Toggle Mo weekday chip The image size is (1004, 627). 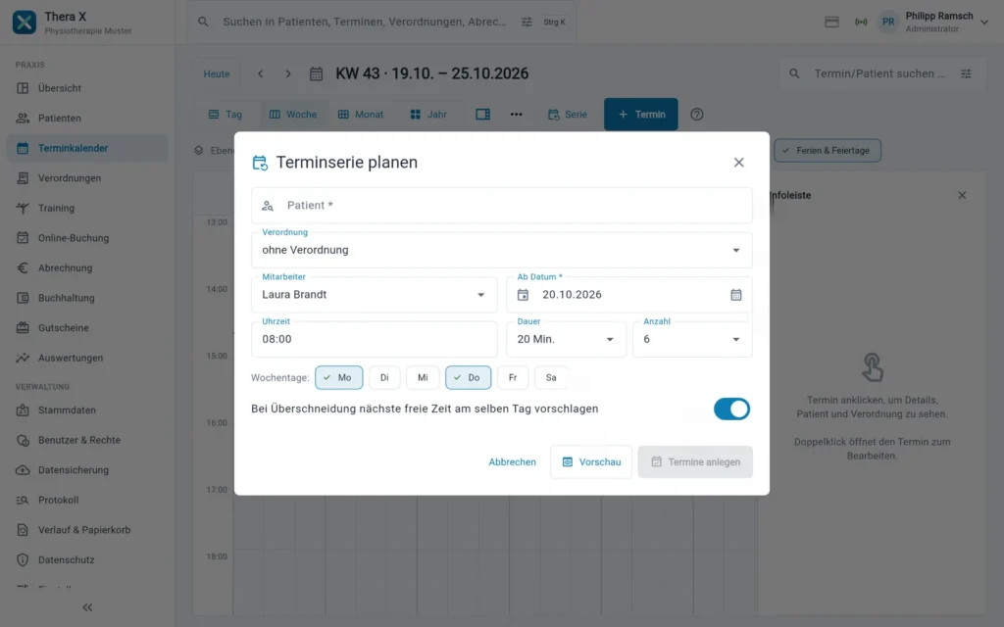pyautogui.click(x=338, y=377)
